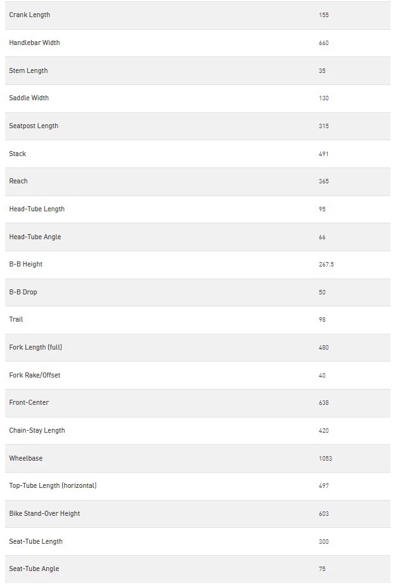393x585 pixels.
Task: Select the Head-Tube Angle value 66
Action: (322, 237)
